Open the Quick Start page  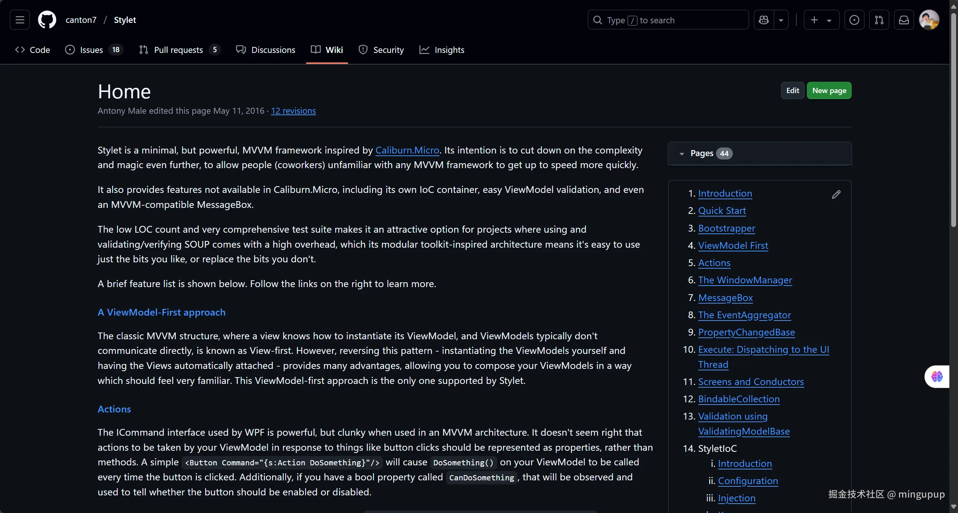click(722, 211)
